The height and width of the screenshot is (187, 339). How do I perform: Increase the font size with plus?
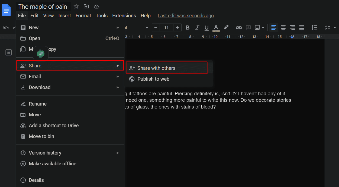(177, 28)
